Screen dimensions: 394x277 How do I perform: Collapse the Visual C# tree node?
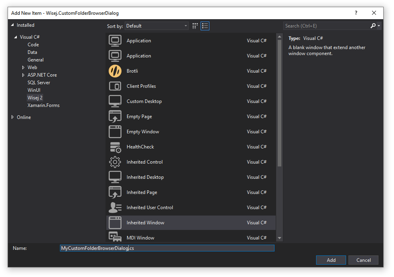pos(16,37)
